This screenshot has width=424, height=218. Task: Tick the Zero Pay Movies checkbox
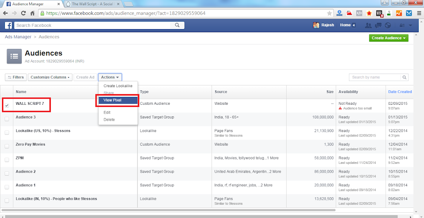coord(7,146)
